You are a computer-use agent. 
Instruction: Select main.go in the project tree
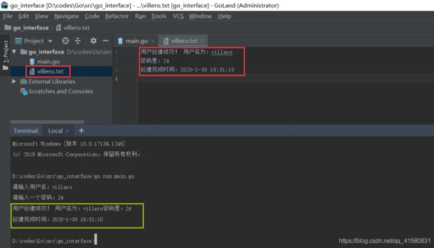pyautogui.click(x=49, y=61)
